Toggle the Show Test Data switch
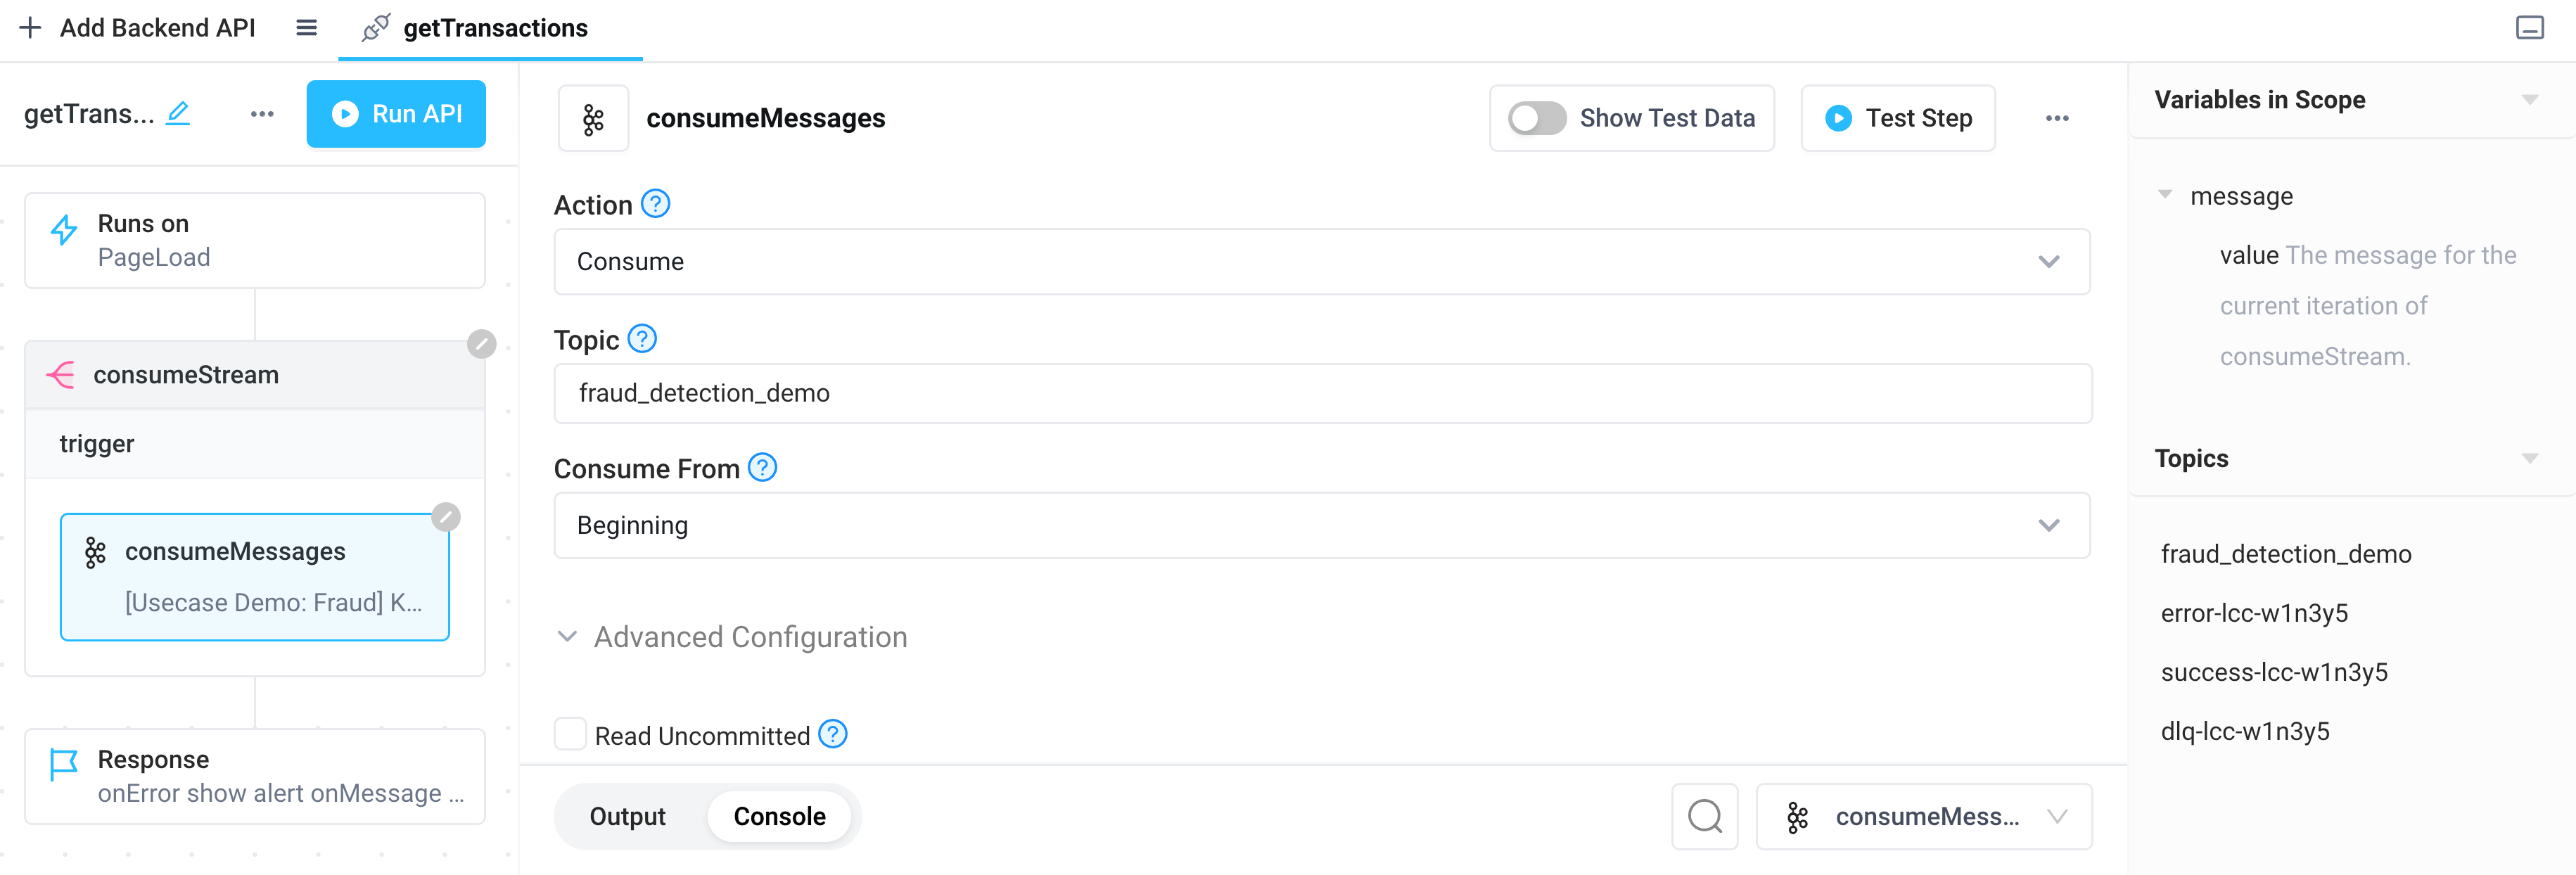The height and width of the screenshot is (875, 2576). tap(1536, 118)
